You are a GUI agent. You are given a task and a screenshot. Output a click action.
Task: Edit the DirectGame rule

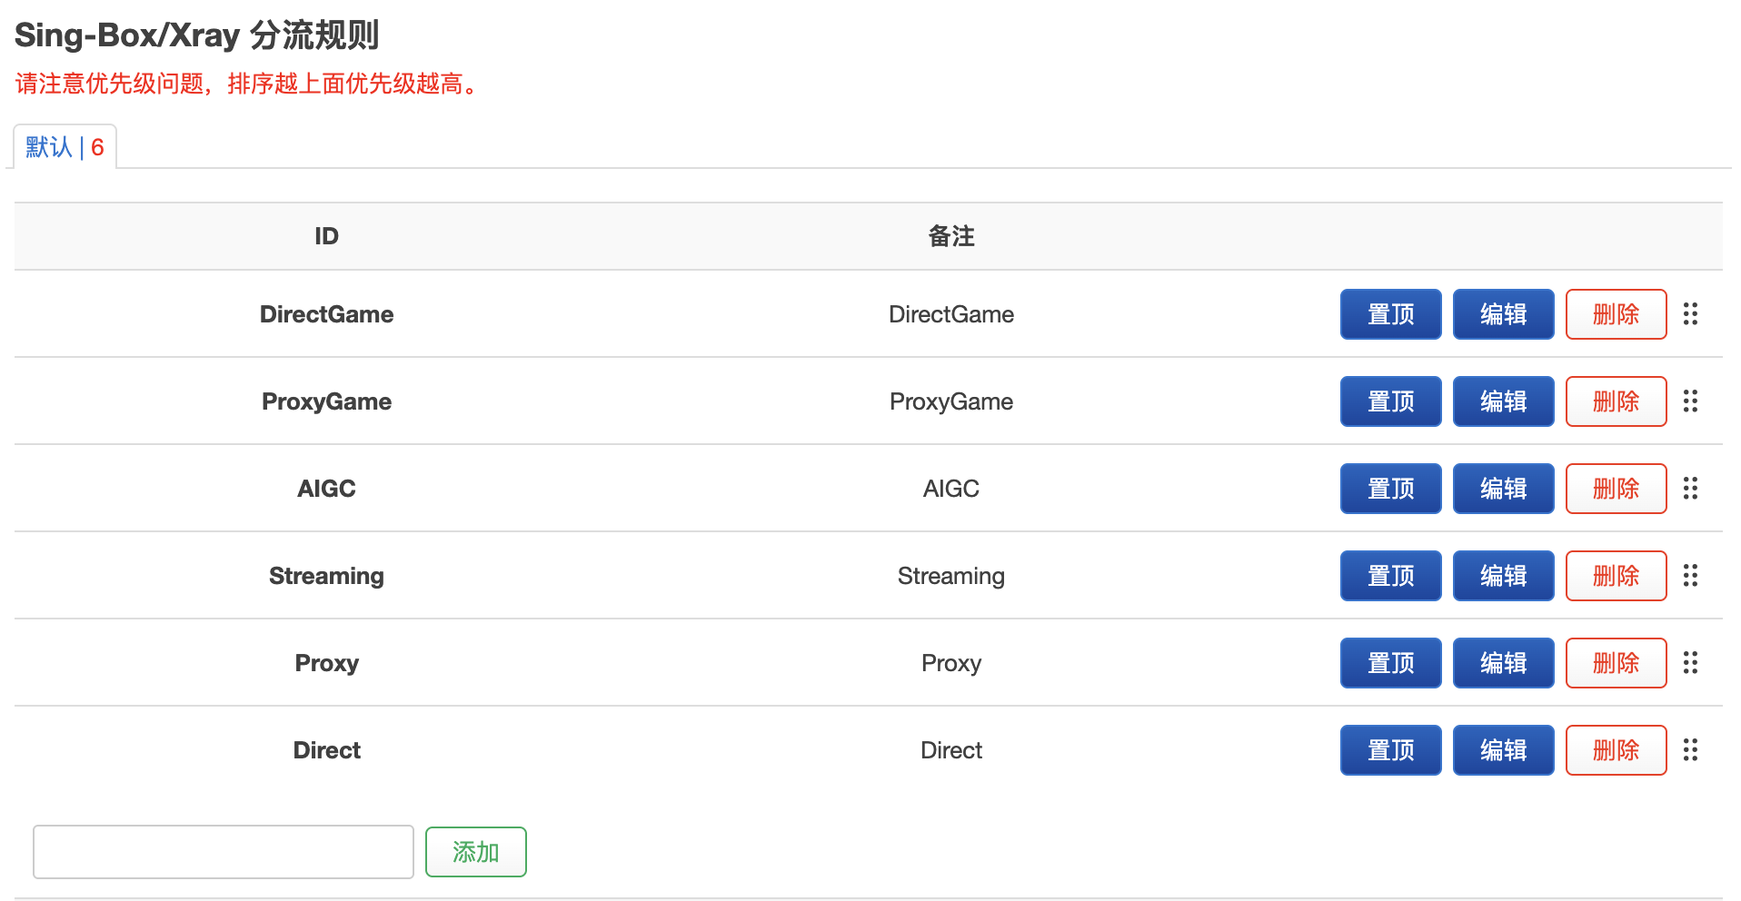pyautogui.click(x=1503, y=314)
